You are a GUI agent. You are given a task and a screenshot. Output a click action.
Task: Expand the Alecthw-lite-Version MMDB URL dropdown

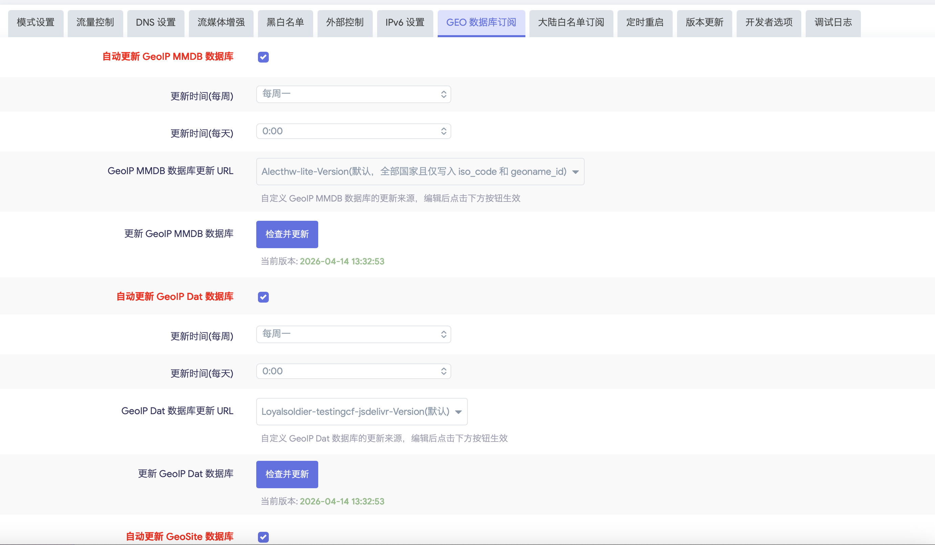click(x=420, y=171)
